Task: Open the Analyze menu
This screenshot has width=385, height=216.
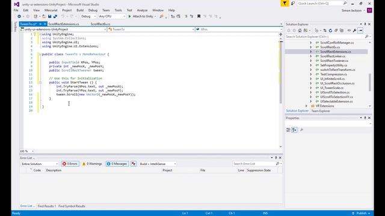Action: [x=142, y=10]
